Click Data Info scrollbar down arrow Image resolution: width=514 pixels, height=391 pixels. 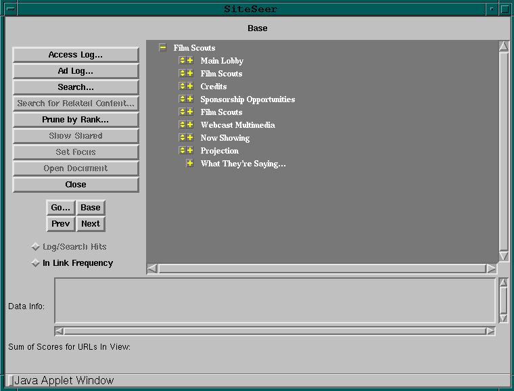pyautogui.click(x=503, y=319)
